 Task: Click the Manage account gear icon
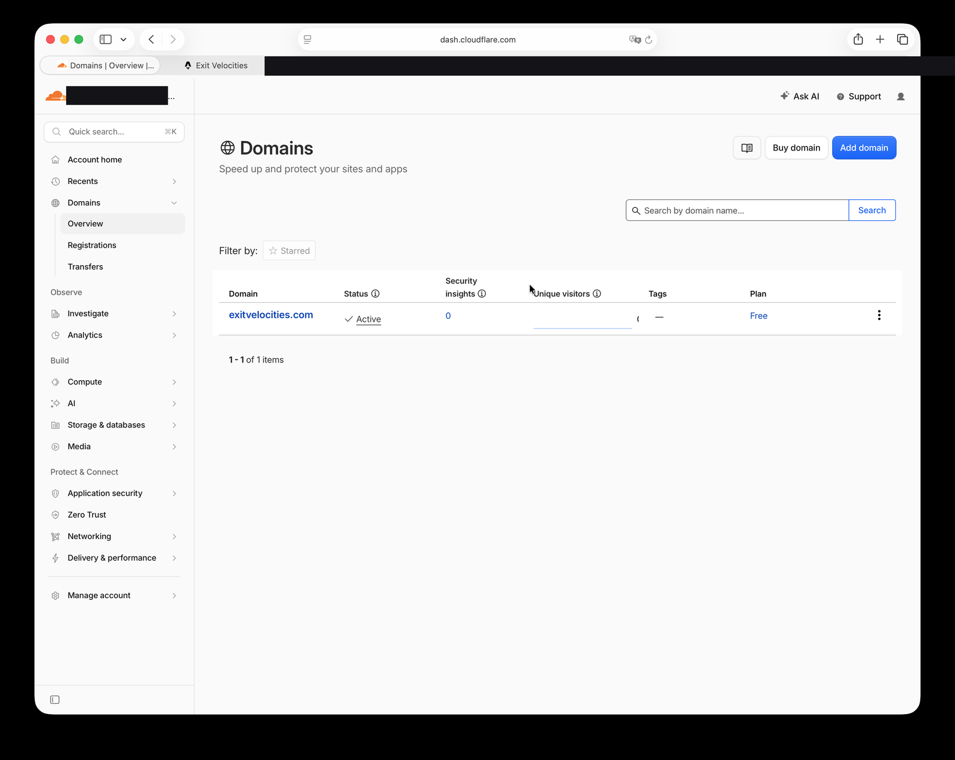[x=56, y=595]
